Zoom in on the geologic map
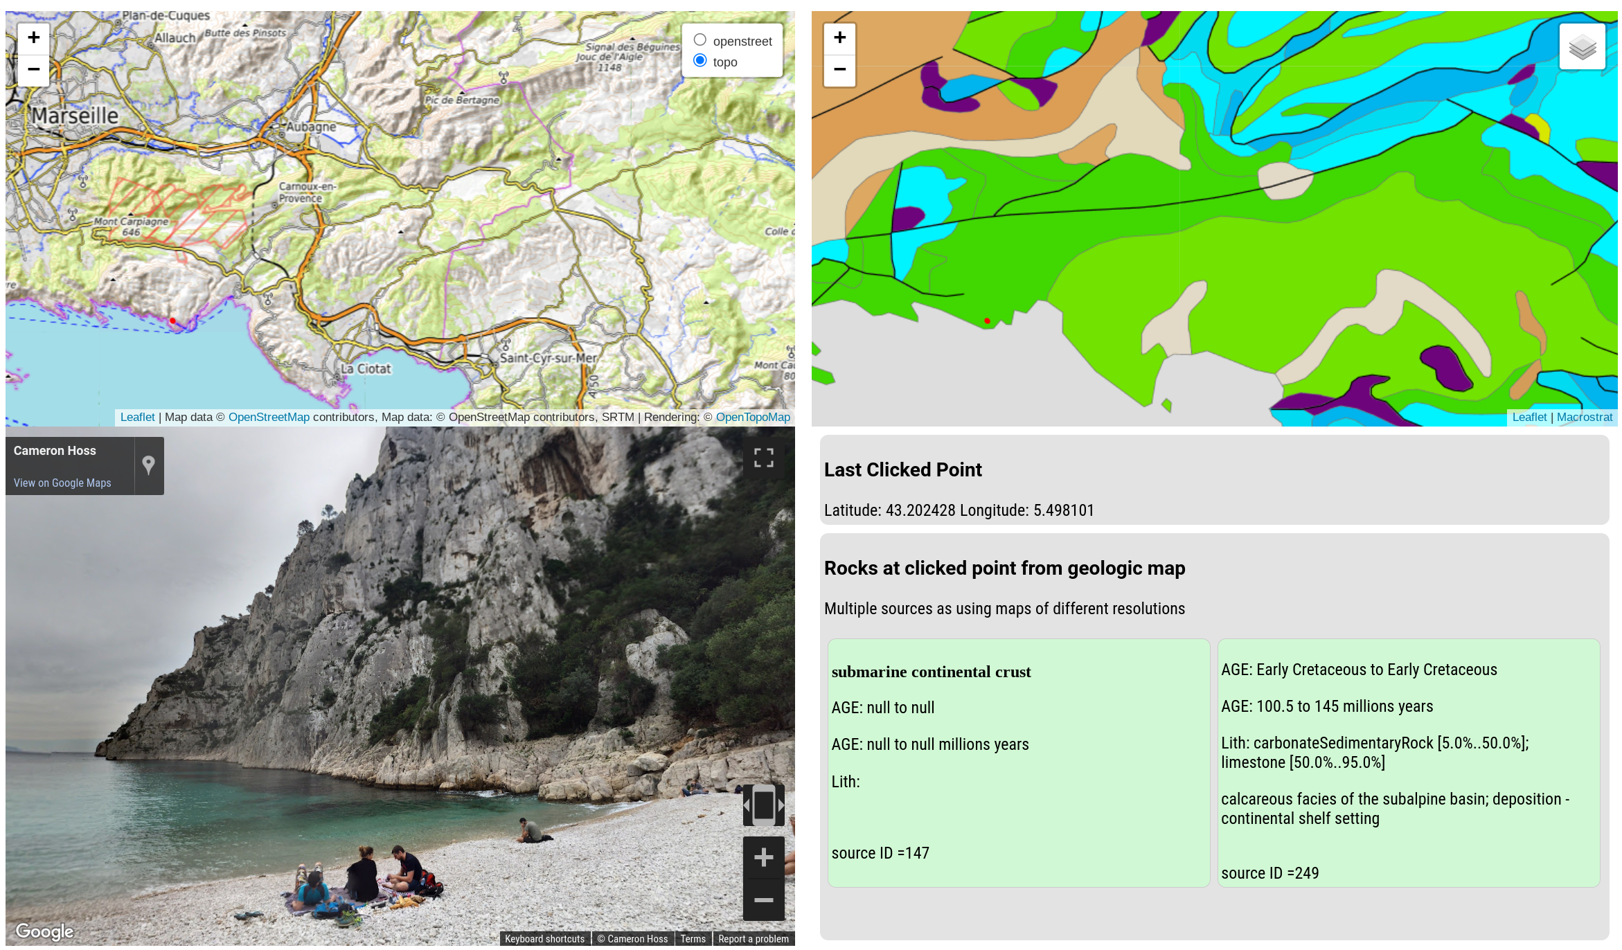1622x950 pixels. (839, 38)
